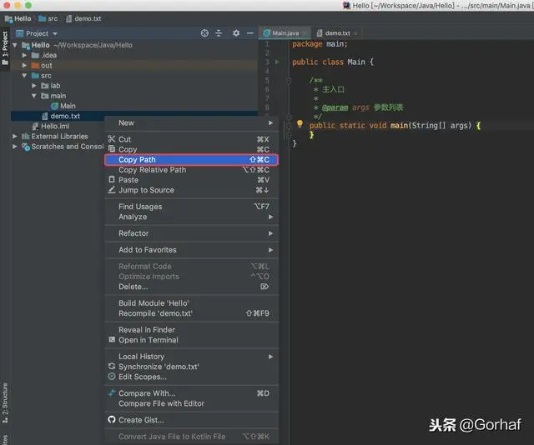Click the GitHub icon for Create Gist

[112, 419]
